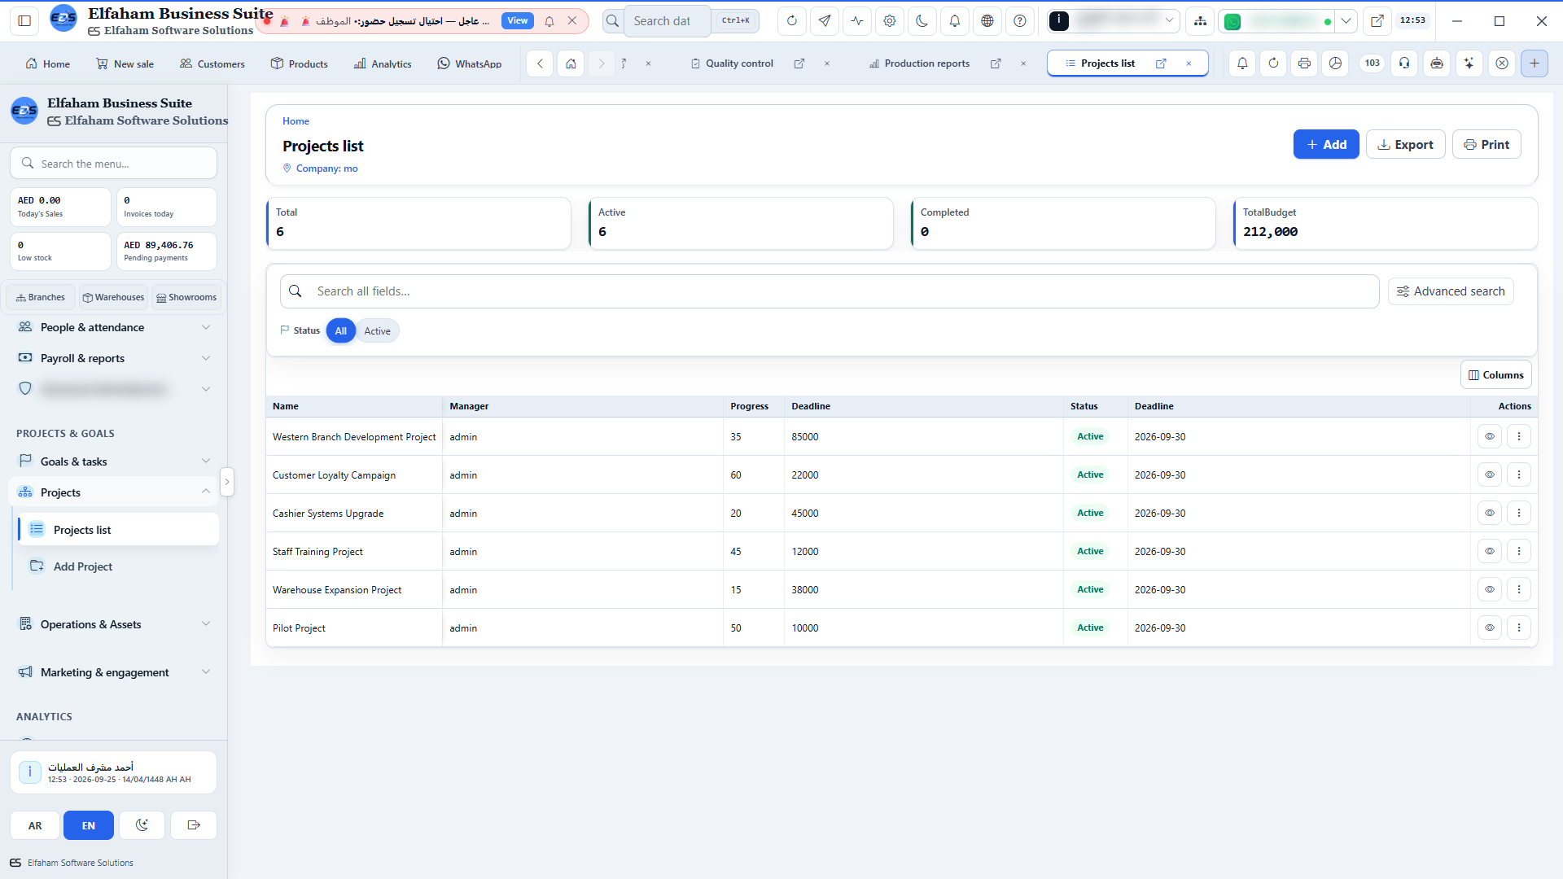The width and height of the screenshot is (1563, 879).
Task: Click the pie chart icon in tab toolbar
Action: click(x=1336, y=63)
